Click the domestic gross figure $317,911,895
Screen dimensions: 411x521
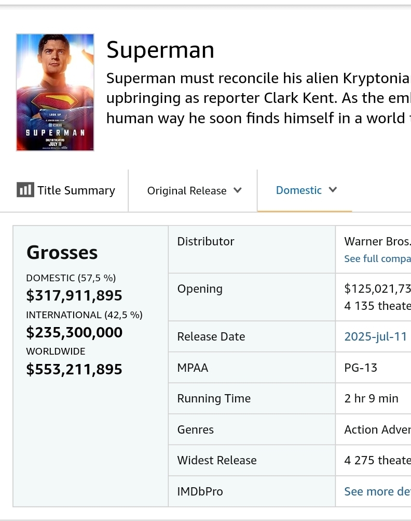pos(74,296)
